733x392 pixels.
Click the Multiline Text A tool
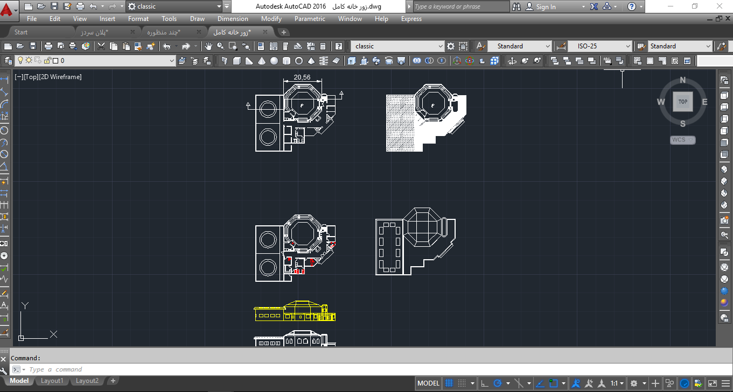(4, 305)
